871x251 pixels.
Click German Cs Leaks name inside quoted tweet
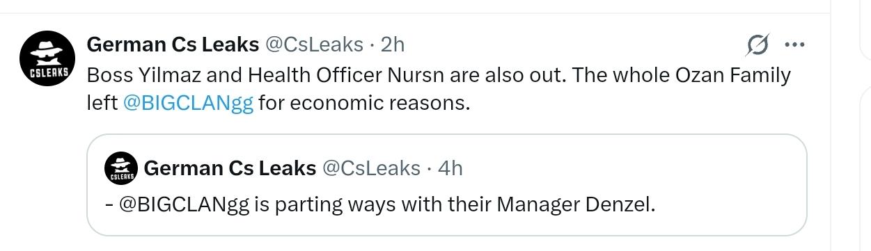click(x=230, y=168)
